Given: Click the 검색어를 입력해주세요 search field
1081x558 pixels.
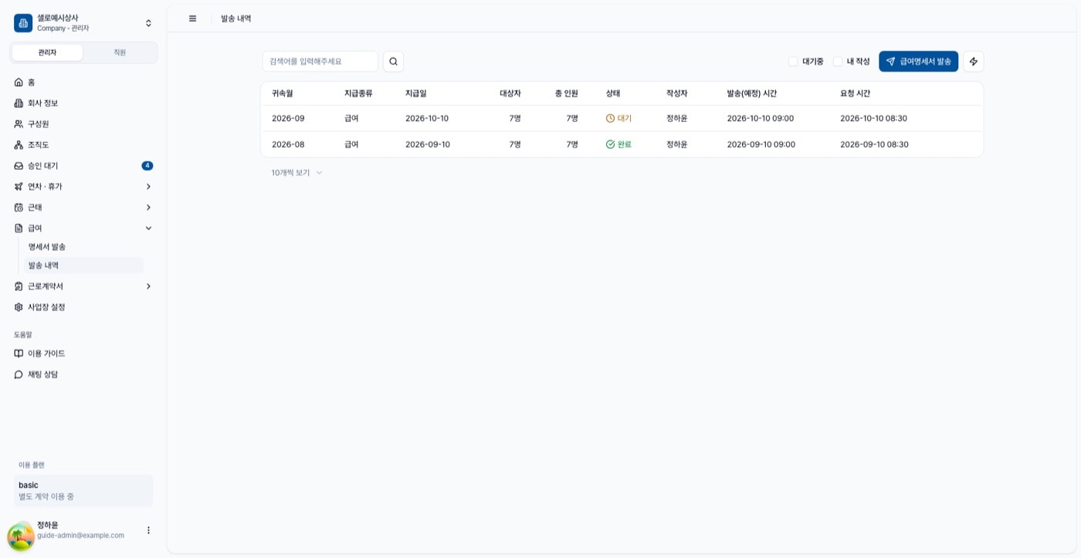Looking at the screenshot, I should pos(320,62).
